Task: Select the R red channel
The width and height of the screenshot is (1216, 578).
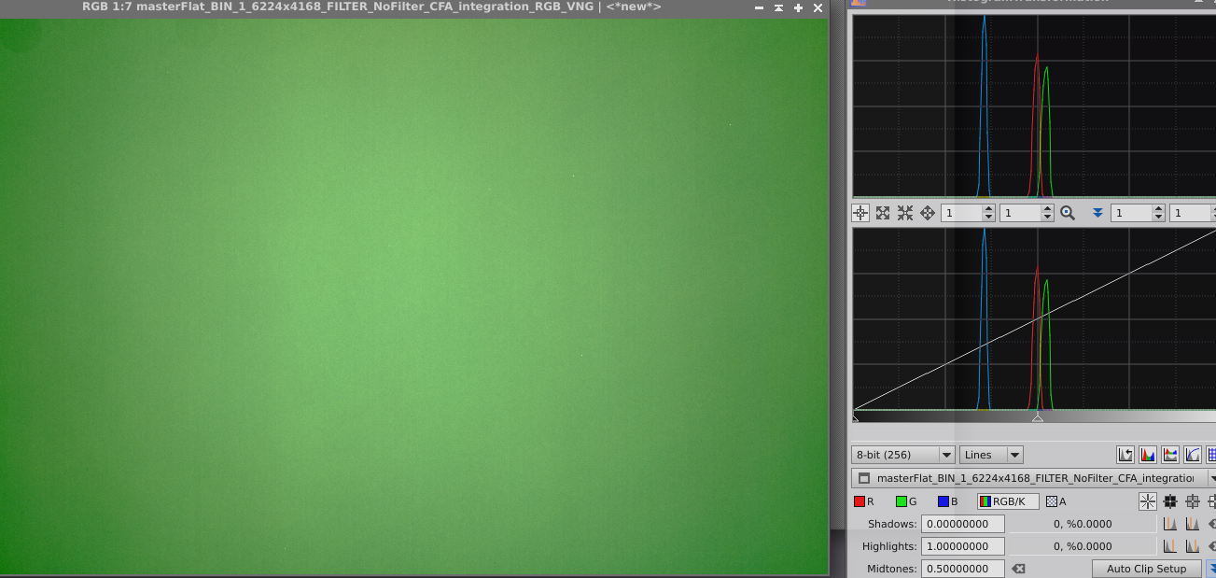Action: 864,501
